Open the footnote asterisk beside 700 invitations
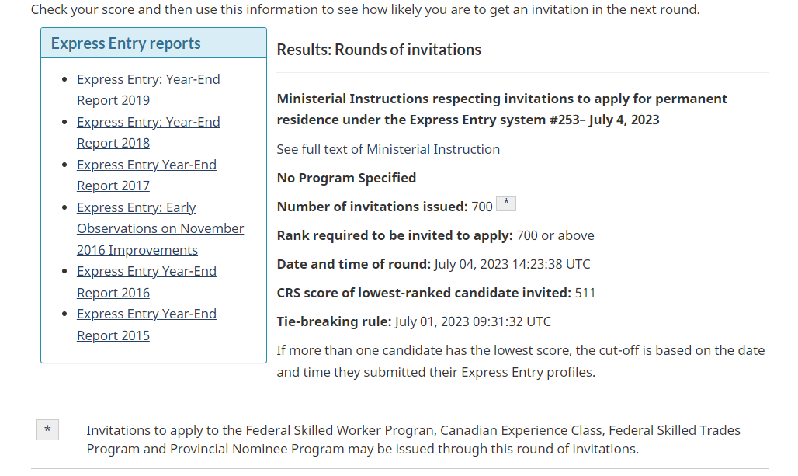 click(506, 203)
